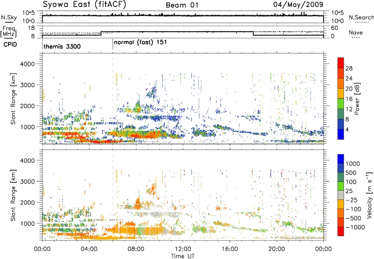This screenshot has height=259, width=374.
Task: Click the 'normal (fast) 151' CPID text
Action: click(140, 43)
